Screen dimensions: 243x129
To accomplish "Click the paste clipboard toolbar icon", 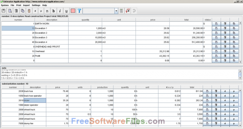I will click(29, 11).
